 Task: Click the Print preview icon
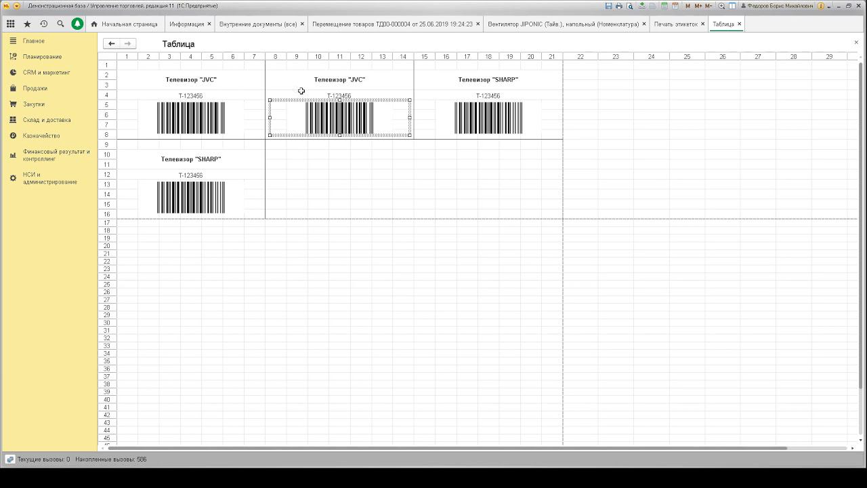coord(629,5)
